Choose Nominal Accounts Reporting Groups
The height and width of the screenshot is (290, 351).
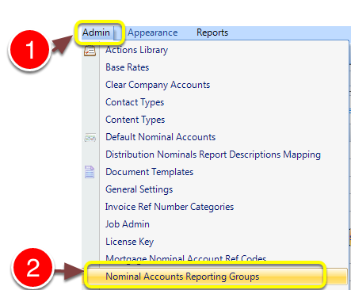182,277
